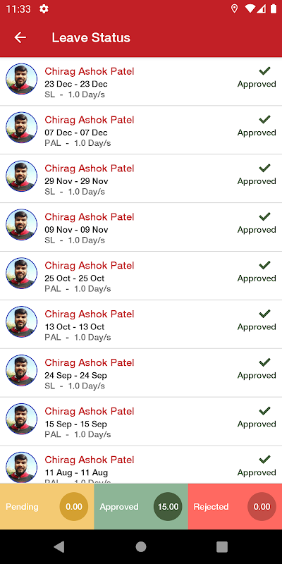Click the green Approved 15.00 count badge
Viewport: 282px width, 564px height.
tap(168, 506)
